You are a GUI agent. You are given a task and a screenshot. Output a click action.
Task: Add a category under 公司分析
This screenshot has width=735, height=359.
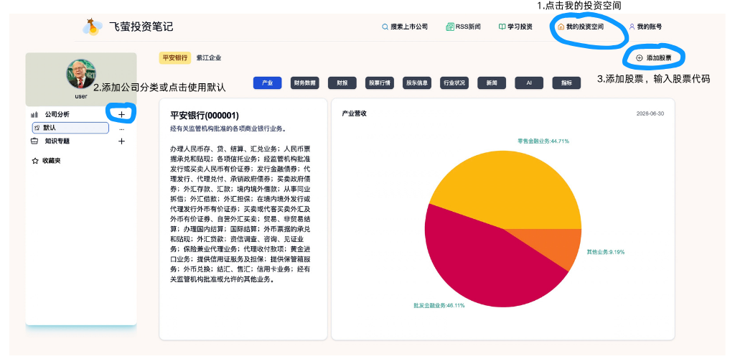click(x=121, y=114)
